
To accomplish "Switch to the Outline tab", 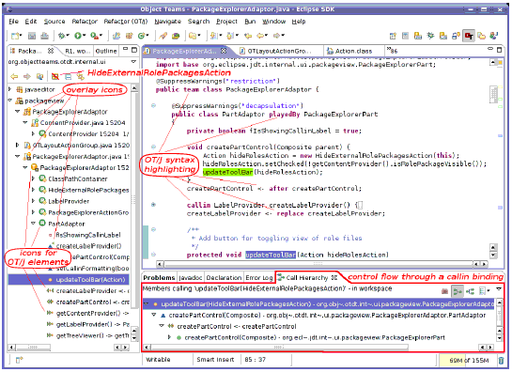I will tap(106, 51).
